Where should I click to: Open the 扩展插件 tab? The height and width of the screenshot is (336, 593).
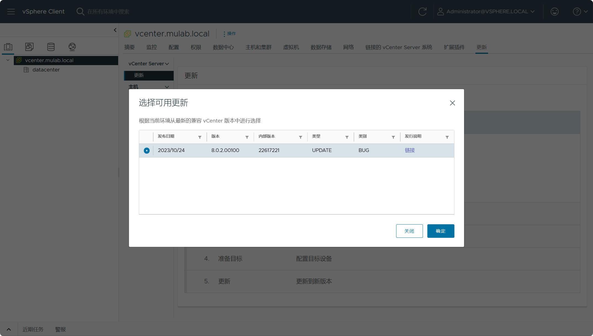[454, 47]
